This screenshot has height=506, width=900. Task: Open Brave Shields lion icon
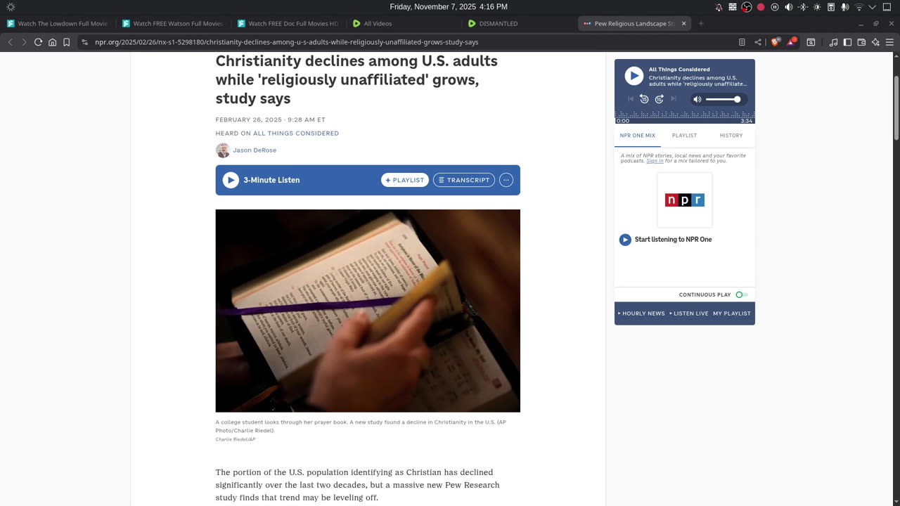coord(776,42)
